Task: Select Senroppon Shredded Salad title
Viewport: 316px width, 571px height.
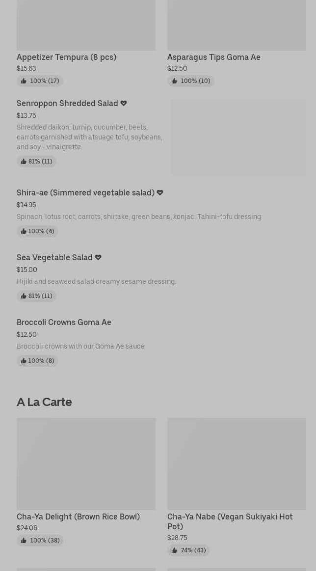Action: click(x=67, y=103)
